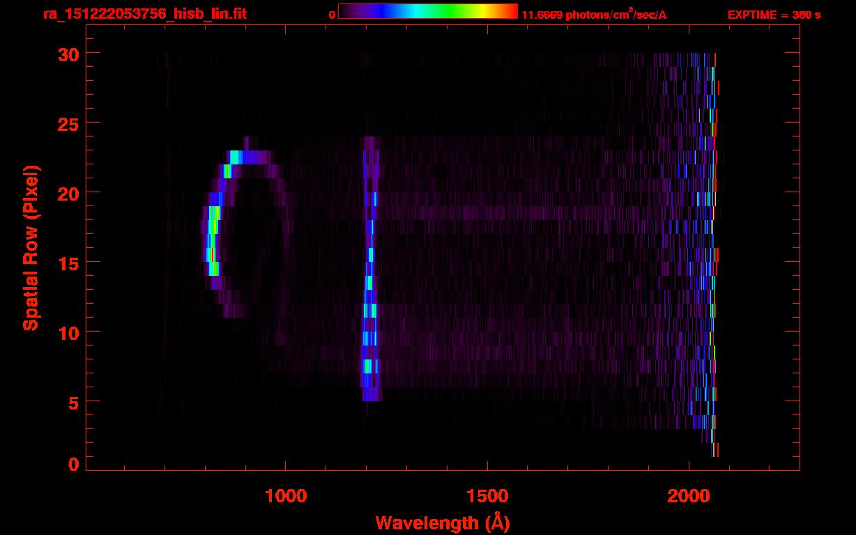Click the x-axis tick label 2000
The width and height of the screenshot is (856, 535).
689,496
